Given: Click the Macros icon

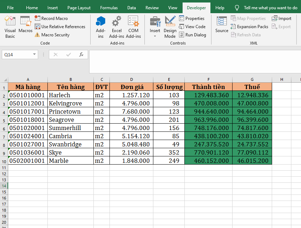Looking at the screenshot, I should tap(26, 25).
